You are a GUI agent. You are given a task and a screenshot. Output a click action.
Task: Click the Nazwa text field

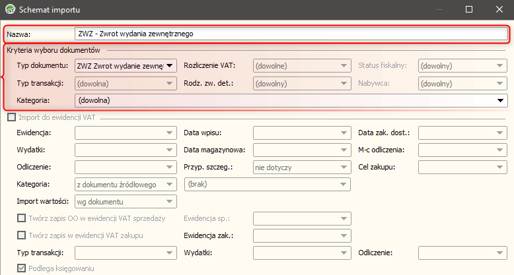coord(291,34)
